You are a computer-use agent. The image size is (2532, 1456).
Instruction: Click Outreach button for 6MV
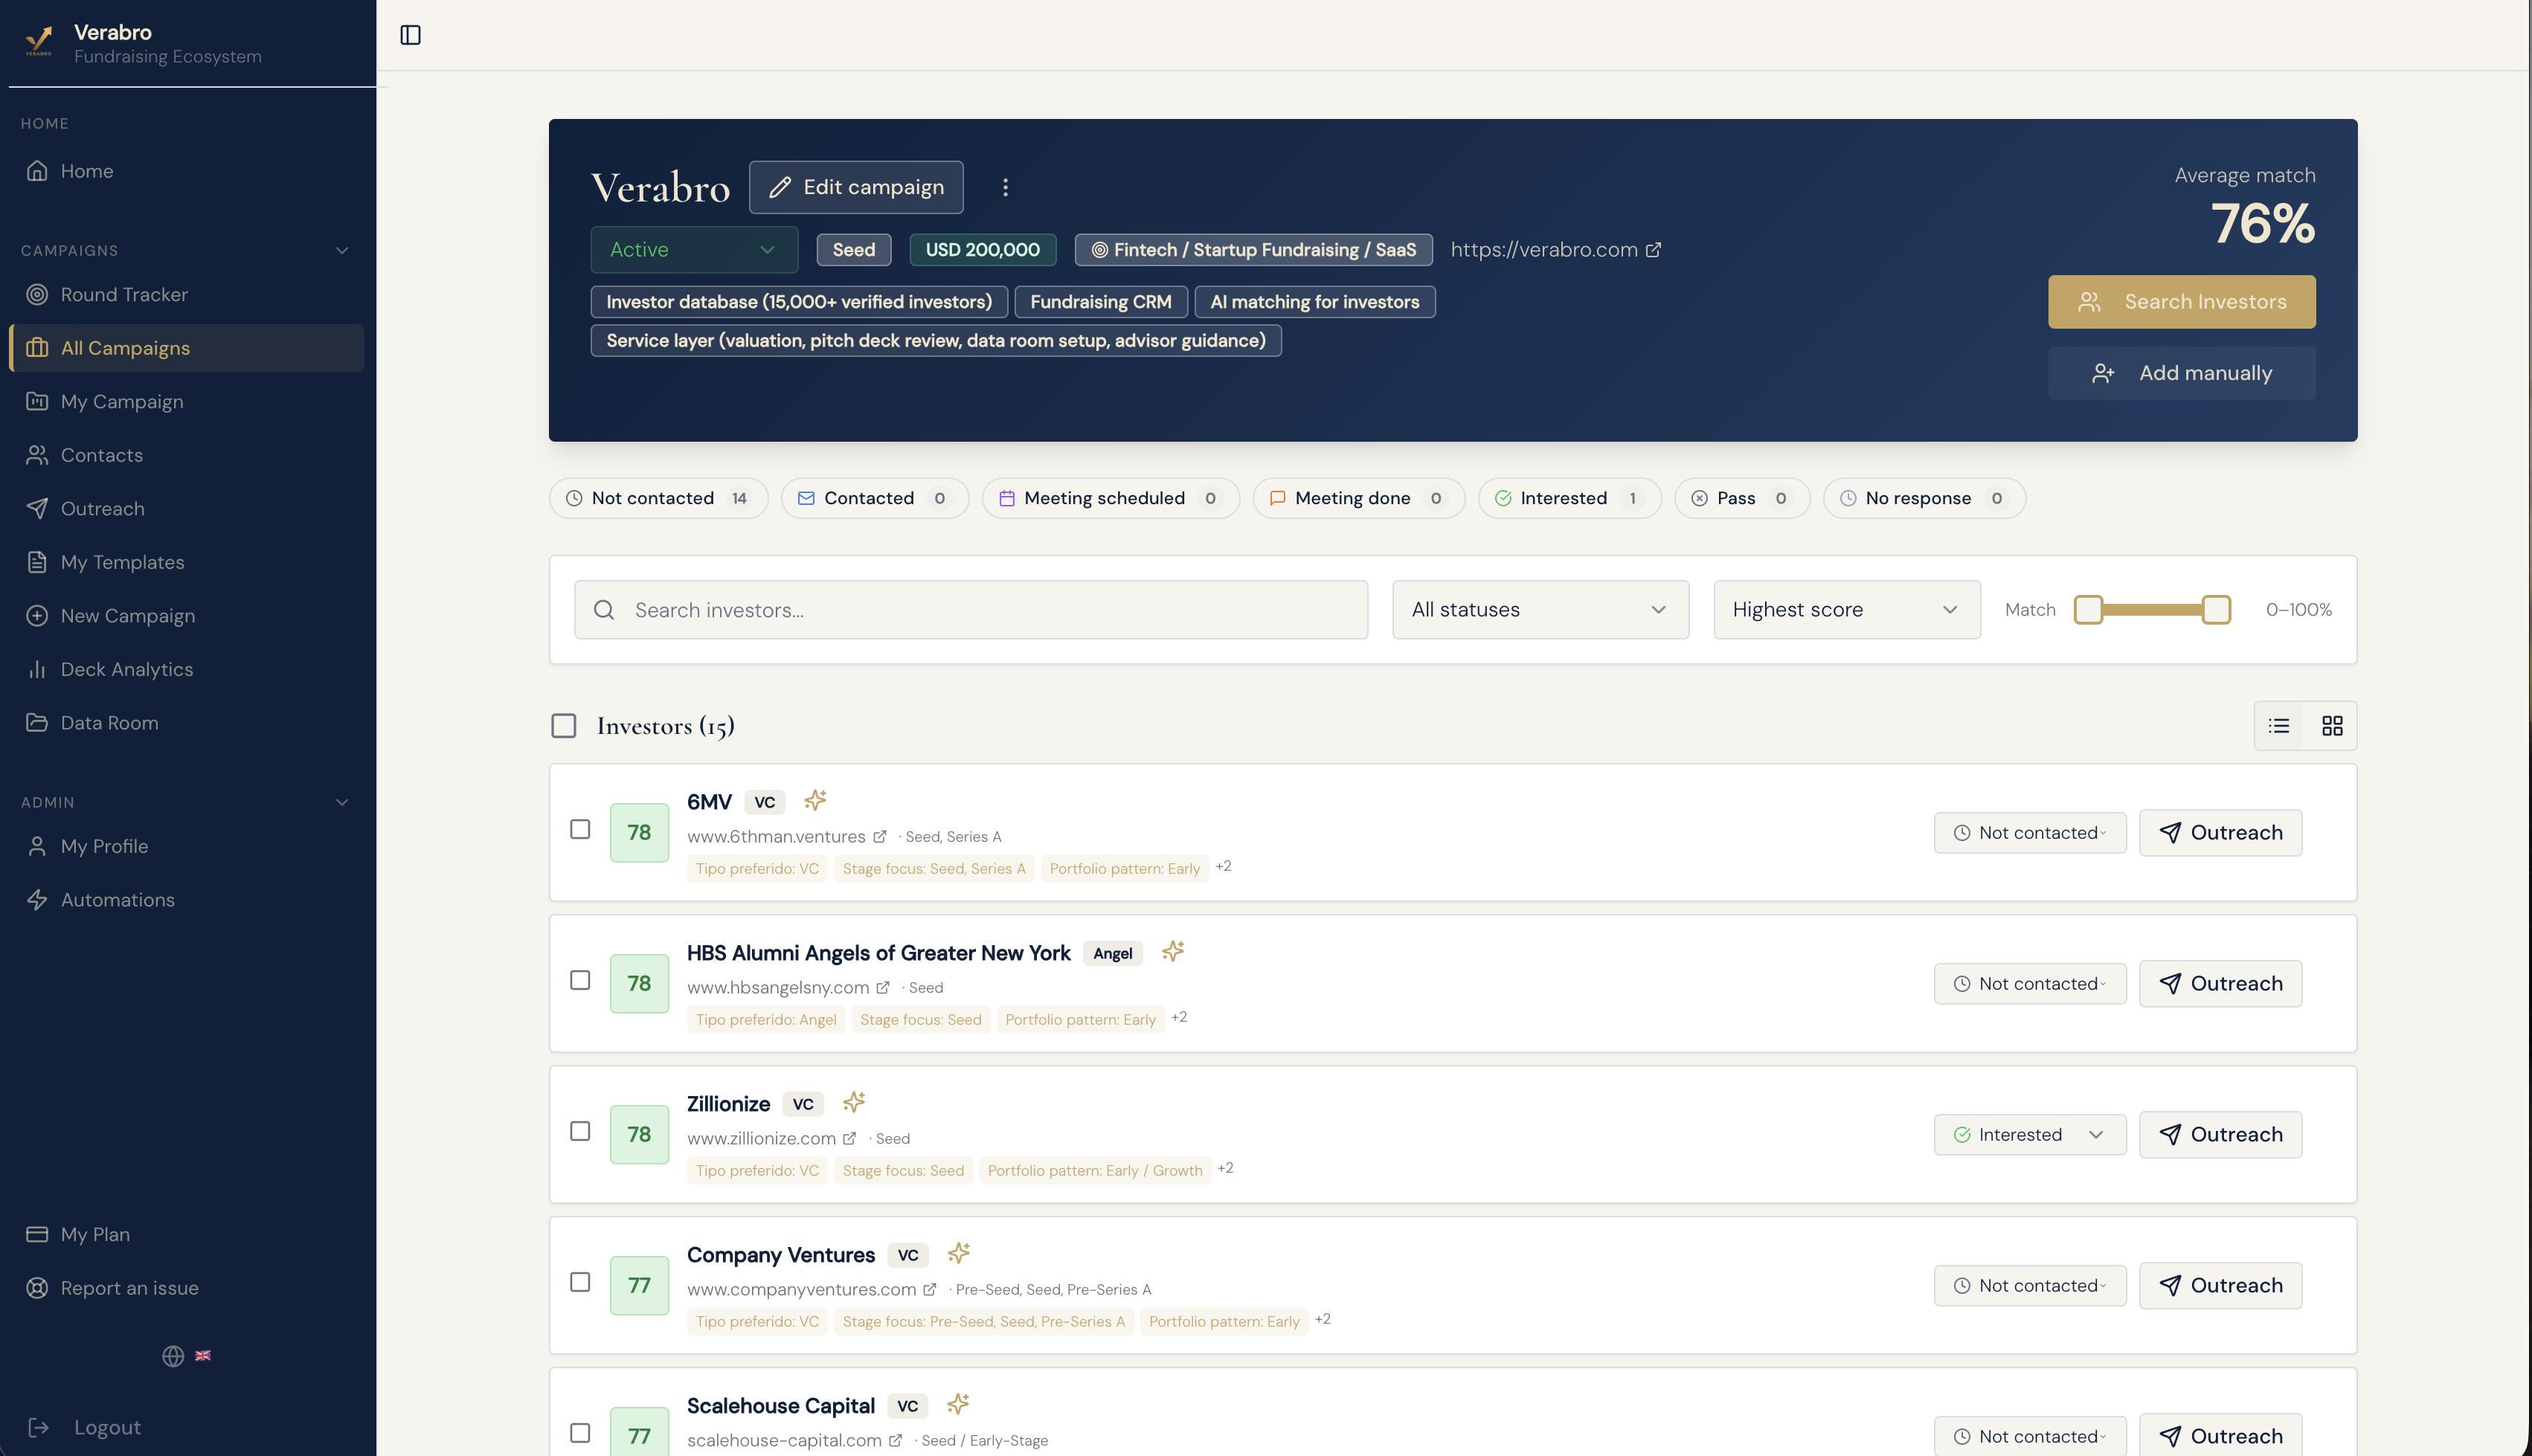[2220, 833]
